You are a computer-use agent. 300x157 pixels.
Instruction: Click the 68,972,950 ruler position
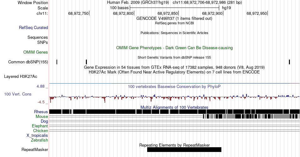(x=257, y=13)
